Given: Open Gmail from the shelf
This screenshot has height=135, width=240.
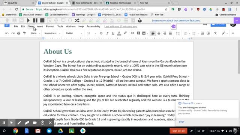Looking at the screenshot, I should [x=38, y=131].
